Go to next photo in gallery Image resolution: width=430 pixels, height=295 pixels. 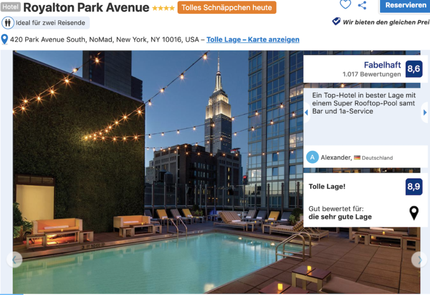tap(419, 259)
